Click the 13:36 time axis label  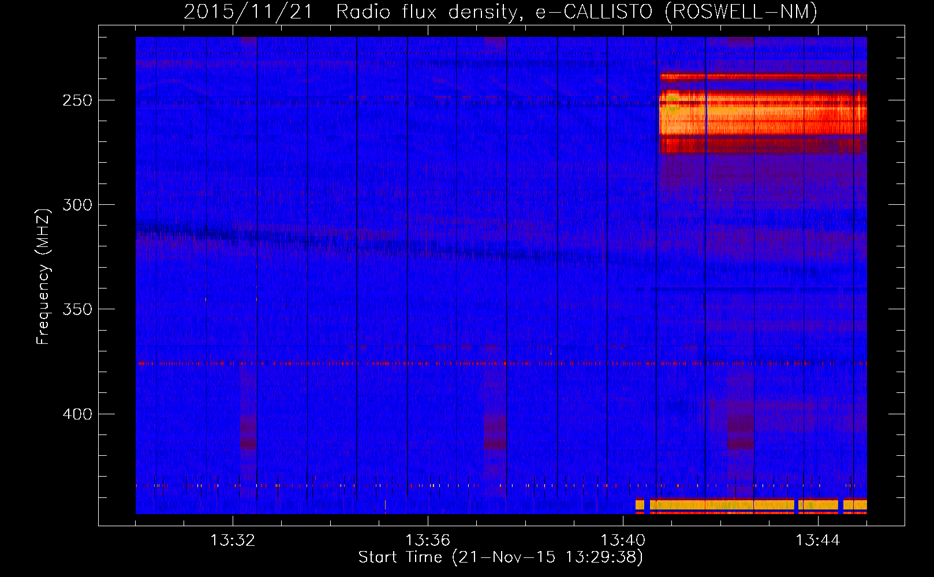428,541
